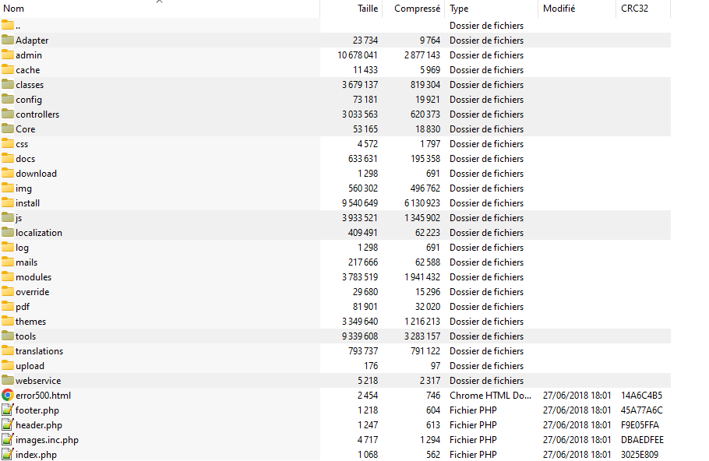This screenshot has width=709, height=461.
Task: Click the install size value 9 540 649
Action: 360,203
